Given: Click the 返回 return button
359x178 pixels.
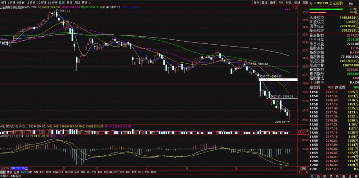Looking at the screenshot, I should point(305,3).
